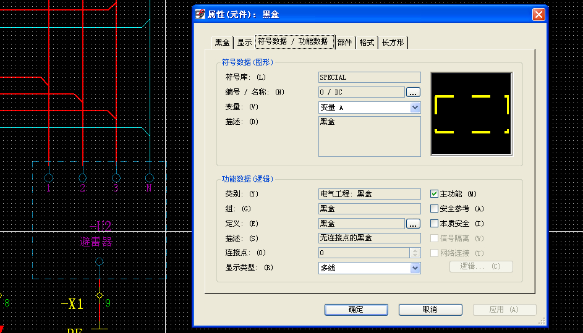The width and height of the screenshot is (583, 333).
Task: Click the 信号隔离 (W) checkbox
Action: [x=434, y=238]
